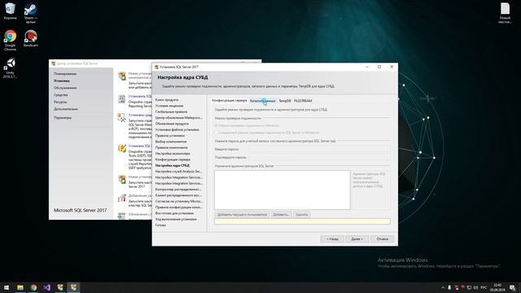Open the Steam shortcut on the desktop

point(30,13)
